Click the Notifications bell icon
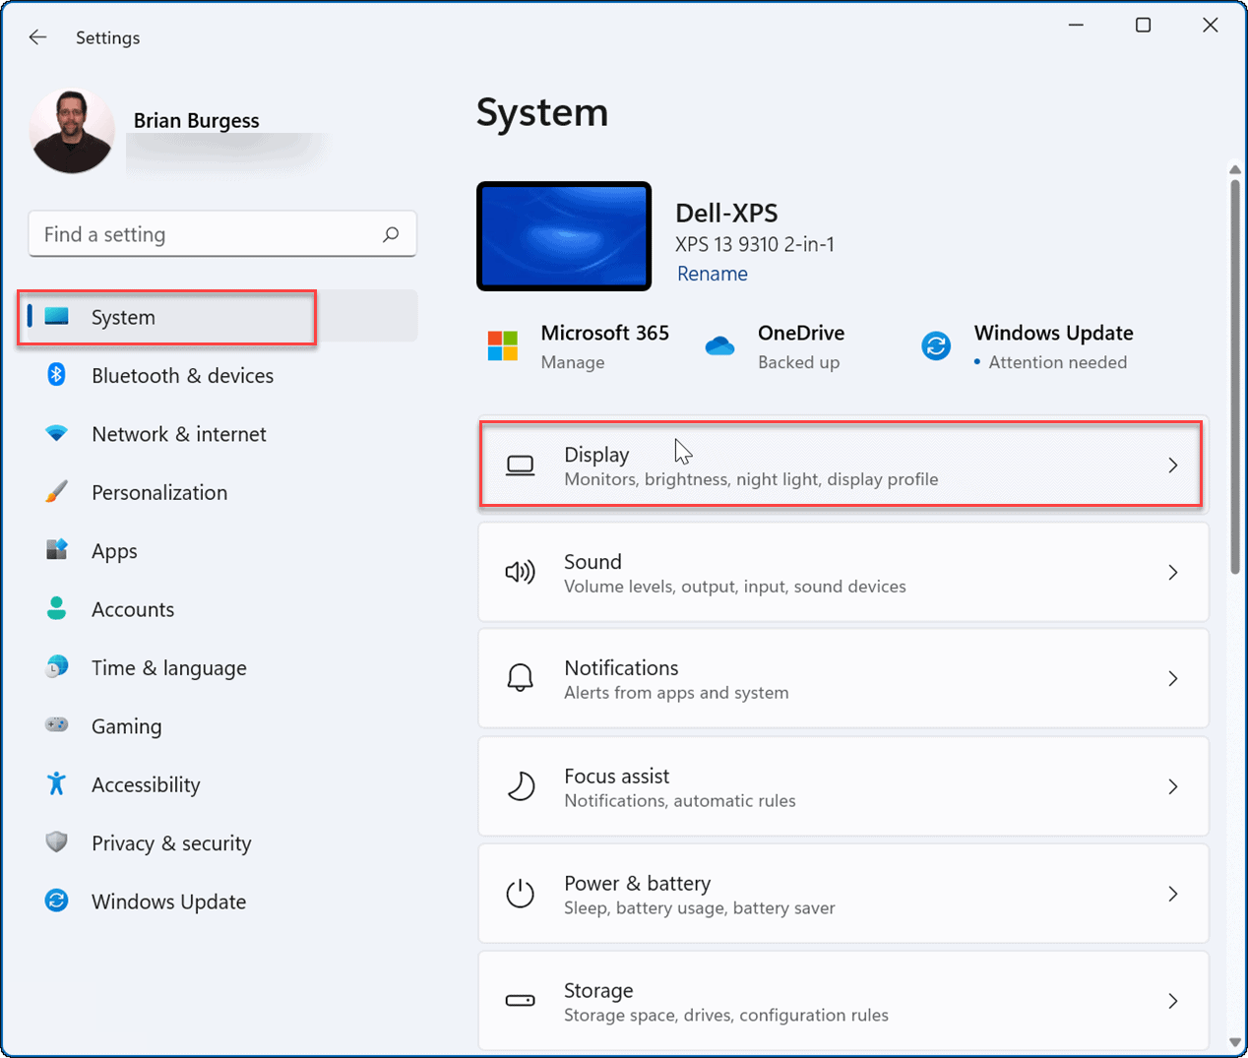The image size is (1248, 1058). click(x=520, y=678)
